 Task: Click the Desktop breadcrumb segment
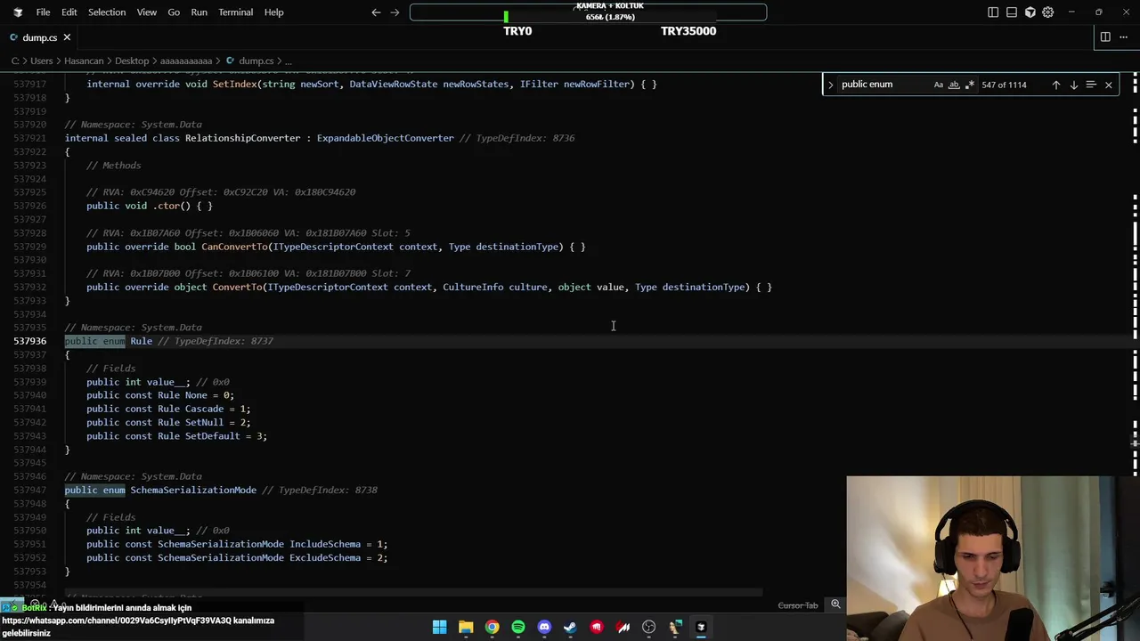132,61
